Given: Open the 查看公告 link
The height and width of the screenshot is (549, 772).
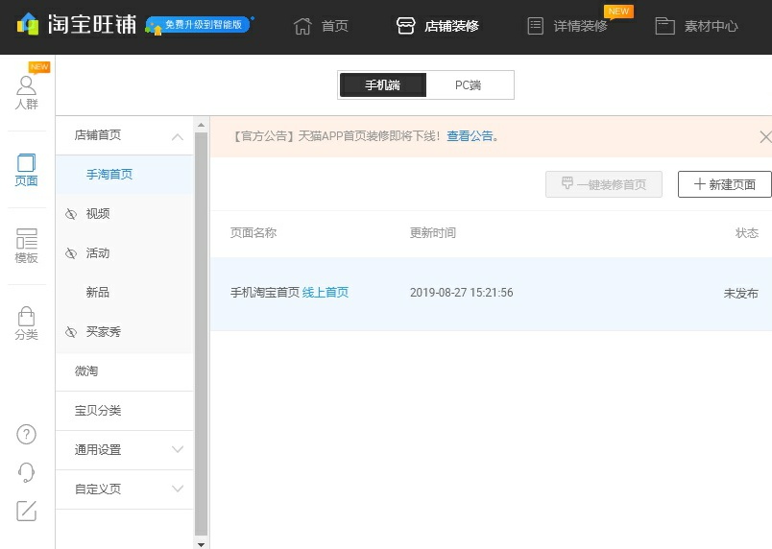Looking at the screenshot, I should (x=470, y=136).
